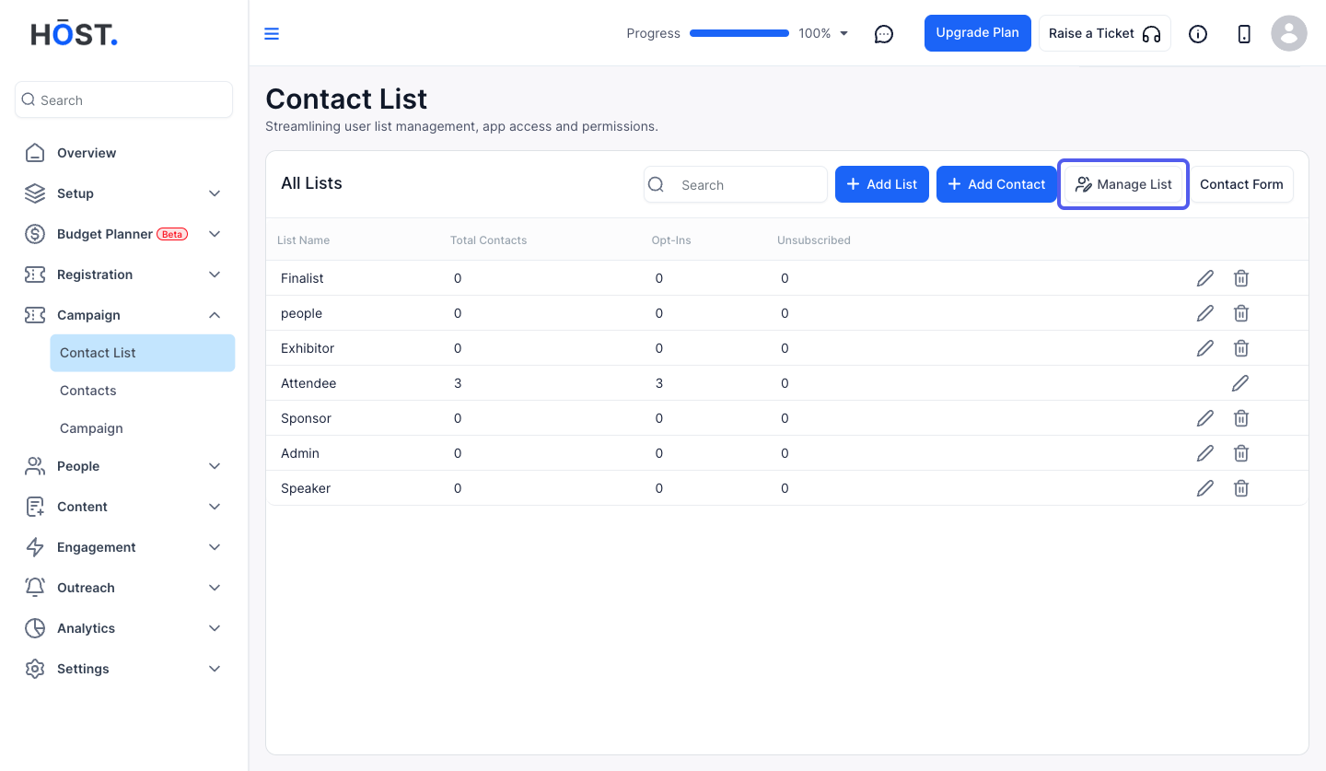
Task: Open the user avatar profile icon
Action: [x=1289, y=34]
